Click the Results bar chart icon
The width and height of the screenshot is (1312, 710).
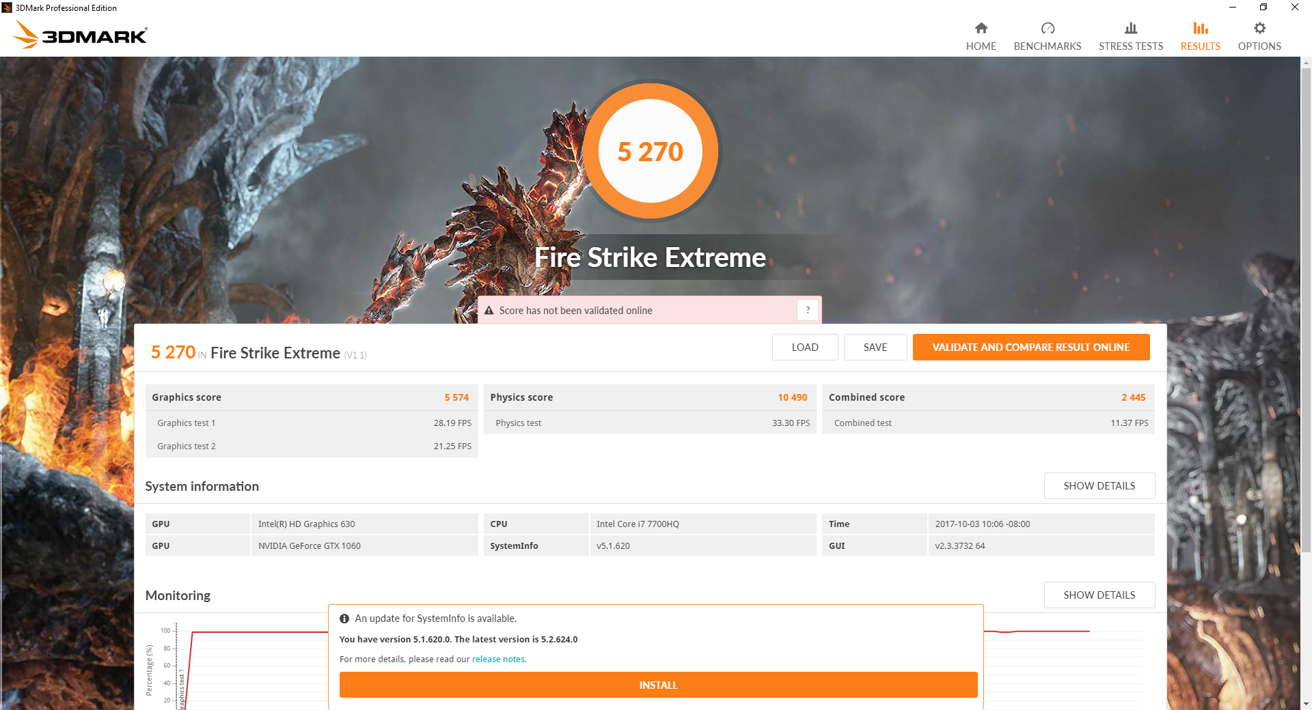(1201, 28)
